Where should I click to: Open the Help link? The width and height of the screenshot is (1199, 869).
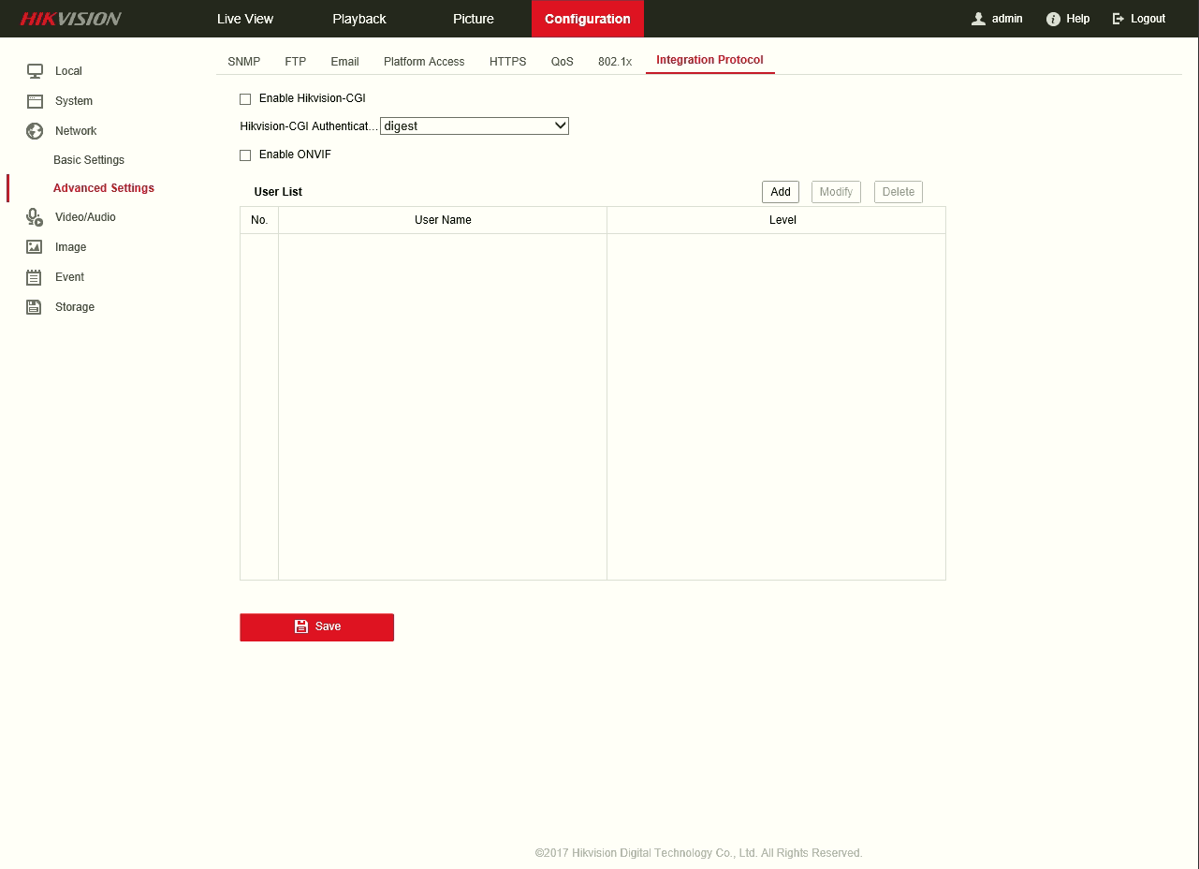(x=1078, y=19)
